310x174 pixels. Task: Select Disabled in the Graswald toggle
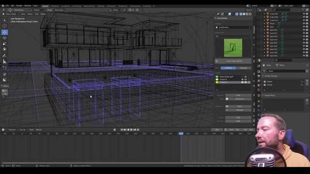(x=244, y=68)
